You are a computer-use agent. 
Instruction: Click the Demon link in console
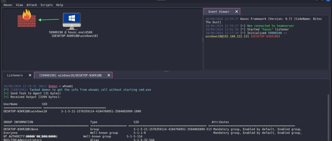(x=53, y=86)
